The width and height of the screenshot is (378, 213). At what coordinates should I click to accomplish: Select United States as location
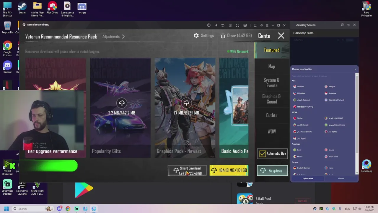tap(331, 156)
